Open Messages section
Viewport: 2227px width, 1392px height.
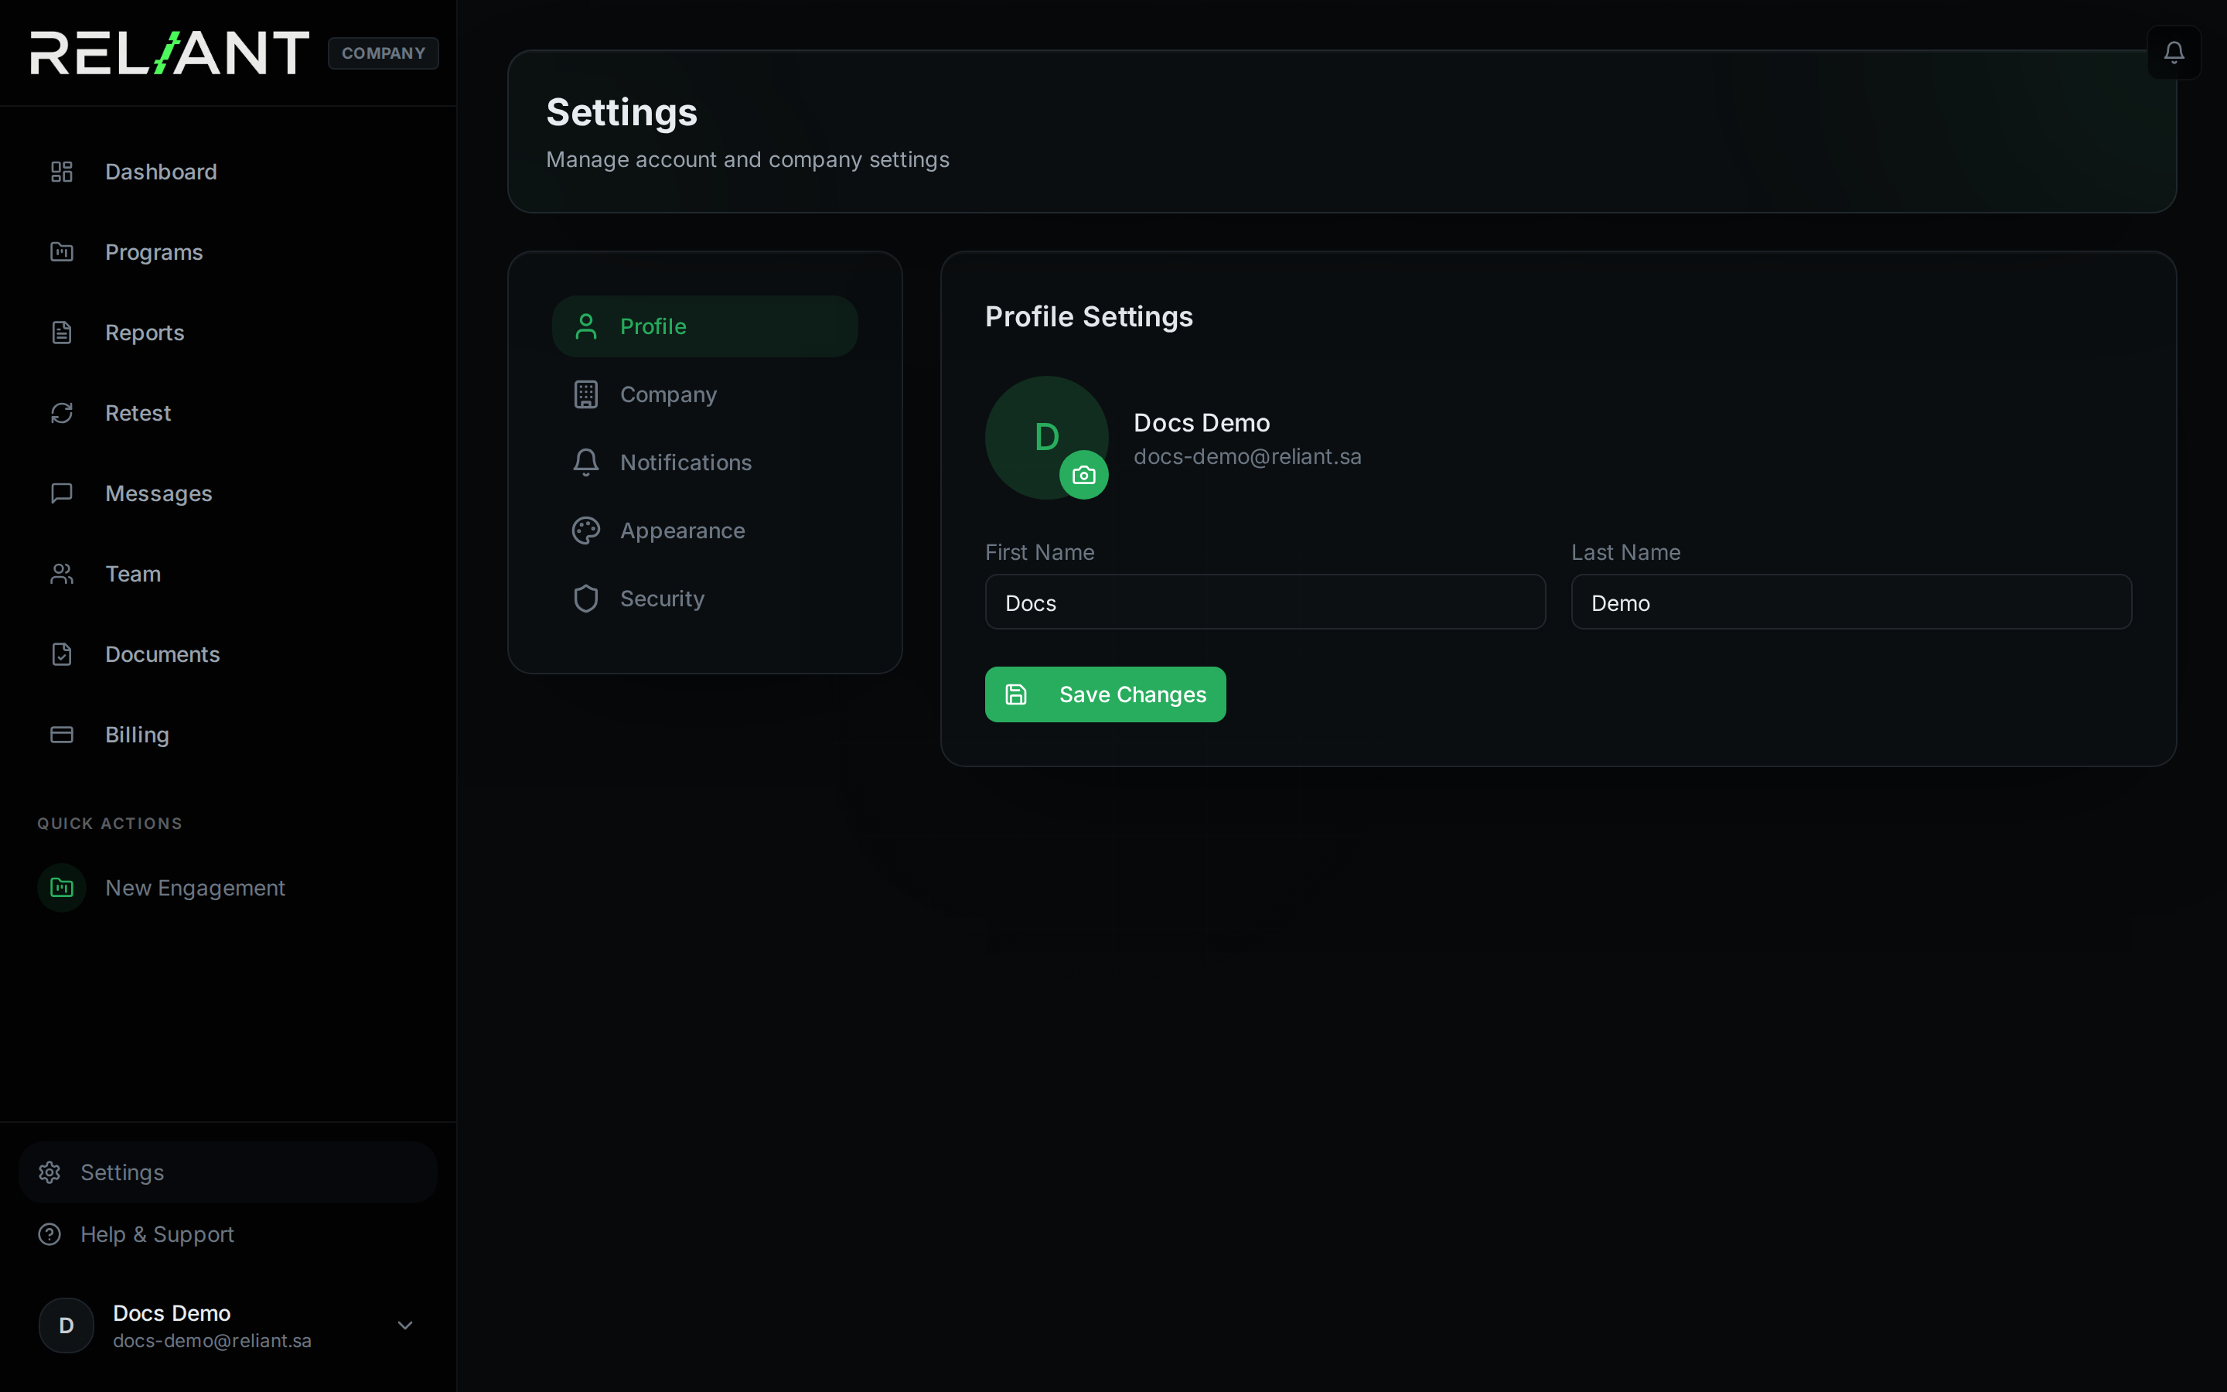(x=228, y=493)
